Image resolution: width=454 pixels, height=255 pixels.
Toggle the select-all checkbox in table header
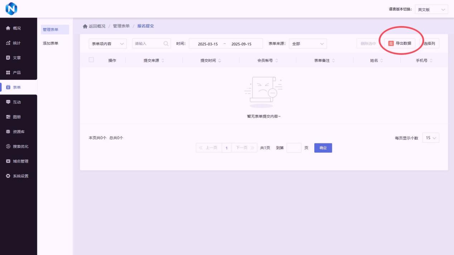[91, 60]
